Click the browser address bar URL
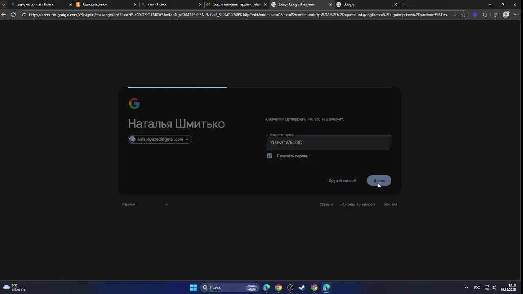 pyautogui.click(x=239, y=15)
